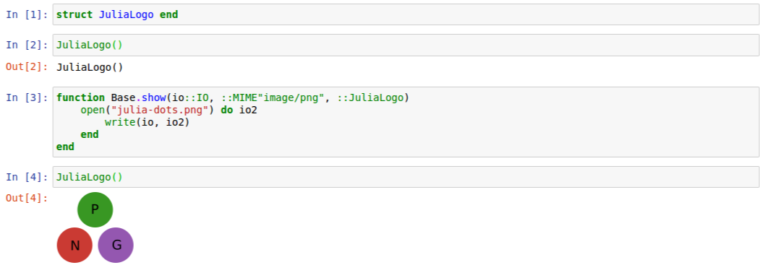Click the word struct in first cell
Viewport: 760px width, 265px height.
click(x=74, y=14)
